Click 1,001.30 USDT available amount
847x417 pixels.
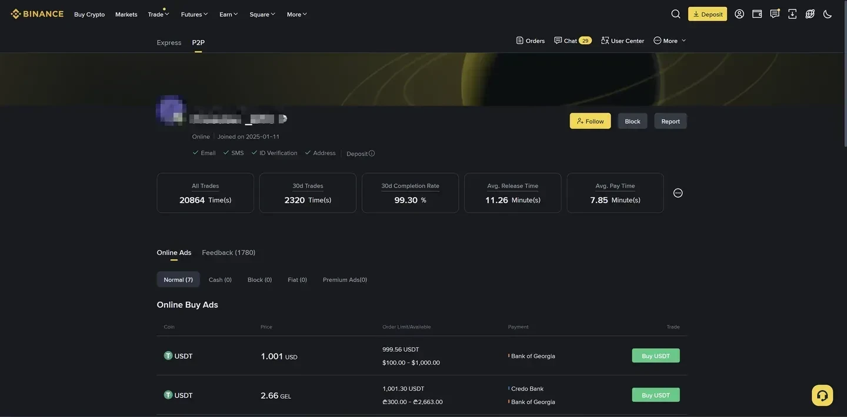[x=404, y=389]
